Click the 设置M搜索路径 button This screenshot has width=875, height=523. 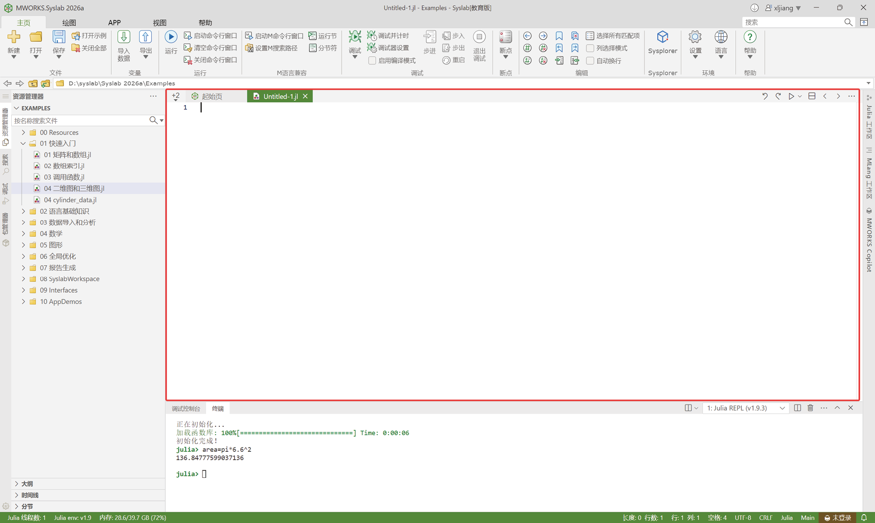point(271,48)
